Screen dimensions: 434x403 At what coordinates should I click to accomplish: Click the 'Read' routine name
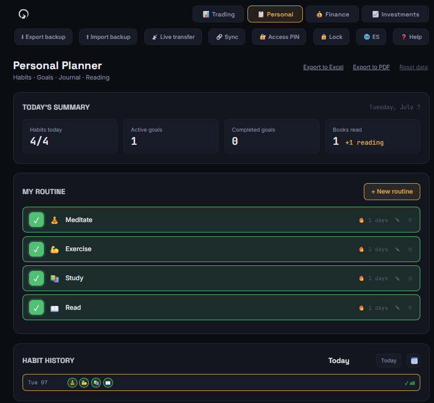(x=73, y=308)
